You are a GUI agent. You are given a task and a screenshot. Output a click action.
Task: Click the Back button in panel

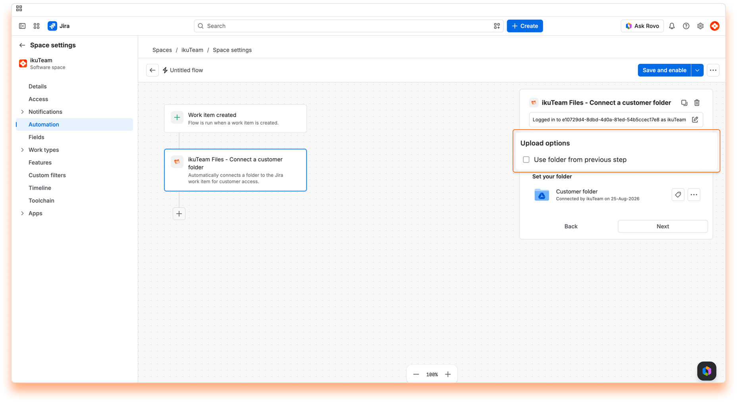571,226
